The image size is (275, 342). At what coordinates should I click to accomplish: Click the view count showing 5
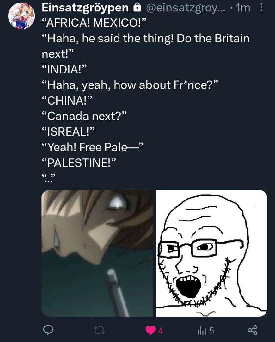212,331
